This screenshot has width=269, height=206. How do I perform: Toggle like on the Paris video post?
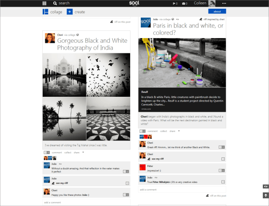click(142, 131)
